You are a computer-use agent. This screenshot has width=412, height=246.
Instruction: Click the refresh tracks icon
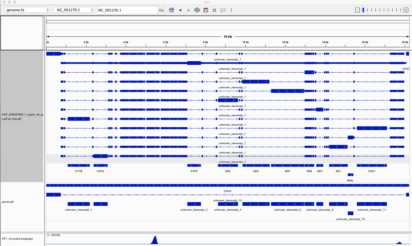(x=197, y=10)
